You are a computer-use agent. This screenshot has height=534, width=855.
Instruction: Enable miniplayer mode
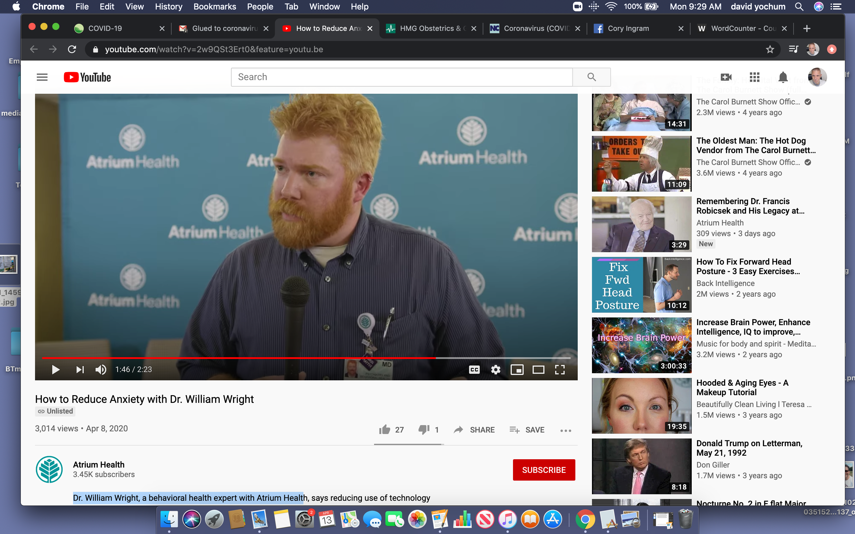[x=517, y=369]
